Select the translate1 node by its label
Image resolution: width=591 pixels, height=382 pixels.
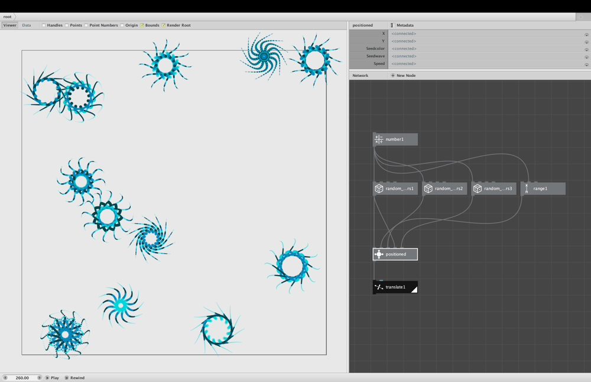coord(395,287)
